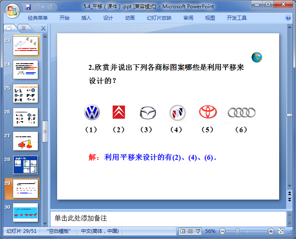Open the 幻灯片放映 ribbon tab
Screen dimensions: 296x239
[159, 18]
